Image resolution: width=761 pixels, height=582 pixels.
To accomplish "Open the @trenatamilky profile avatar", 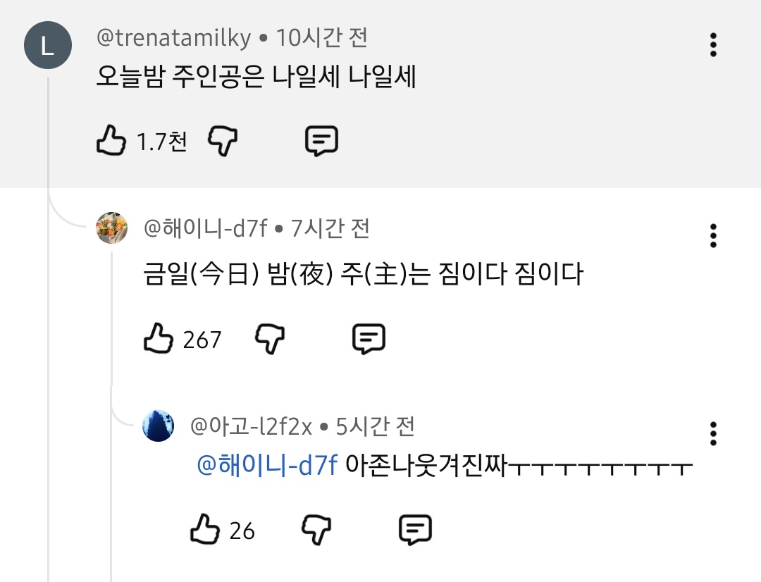I will pyautogui.click(x=47, y=47).
